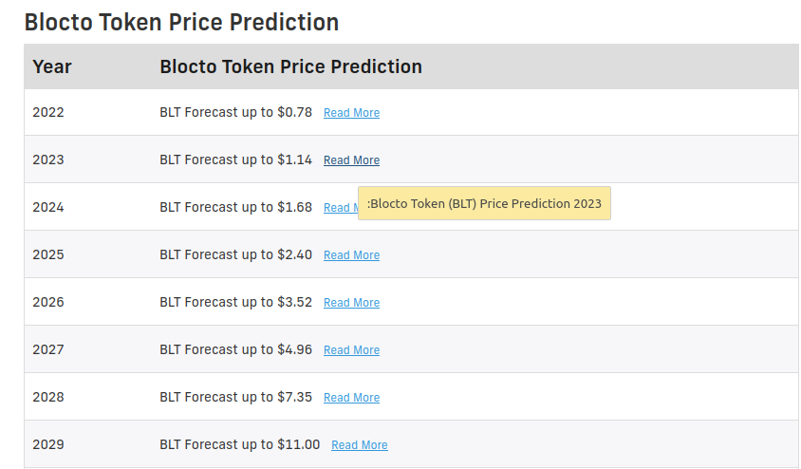
Task: Click the BLT Forecast up to $4.96 text
Action: pos(235,350)
